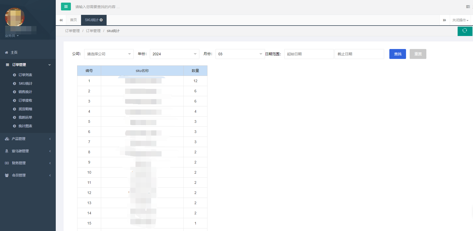Click the user avatar picture

(15, 17)
